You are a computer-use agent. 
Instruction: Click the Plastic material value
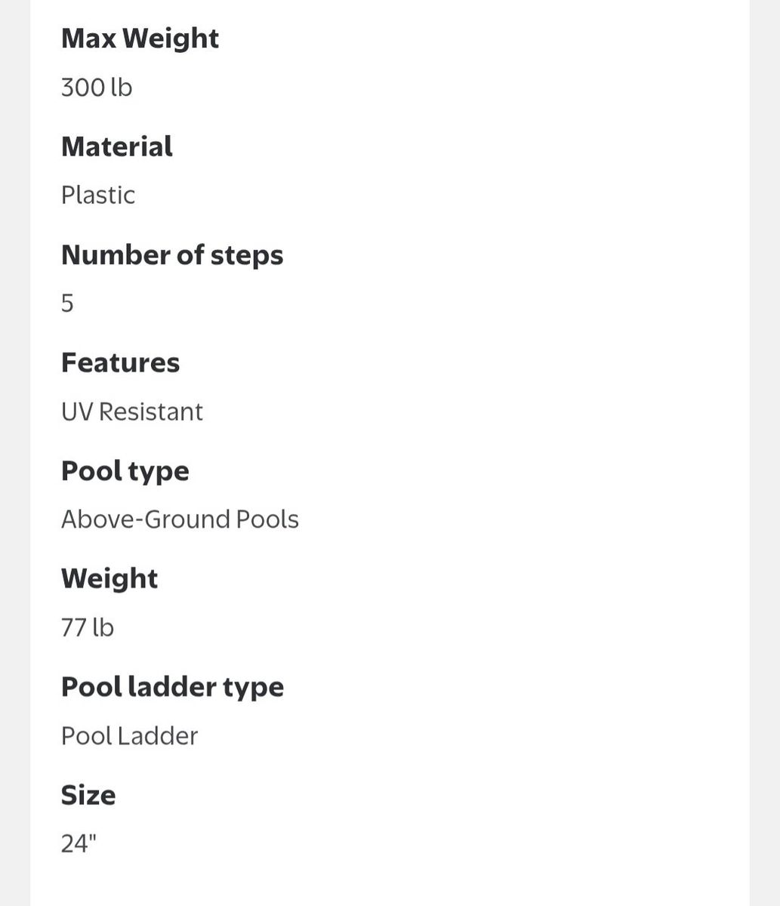[98, 196]
